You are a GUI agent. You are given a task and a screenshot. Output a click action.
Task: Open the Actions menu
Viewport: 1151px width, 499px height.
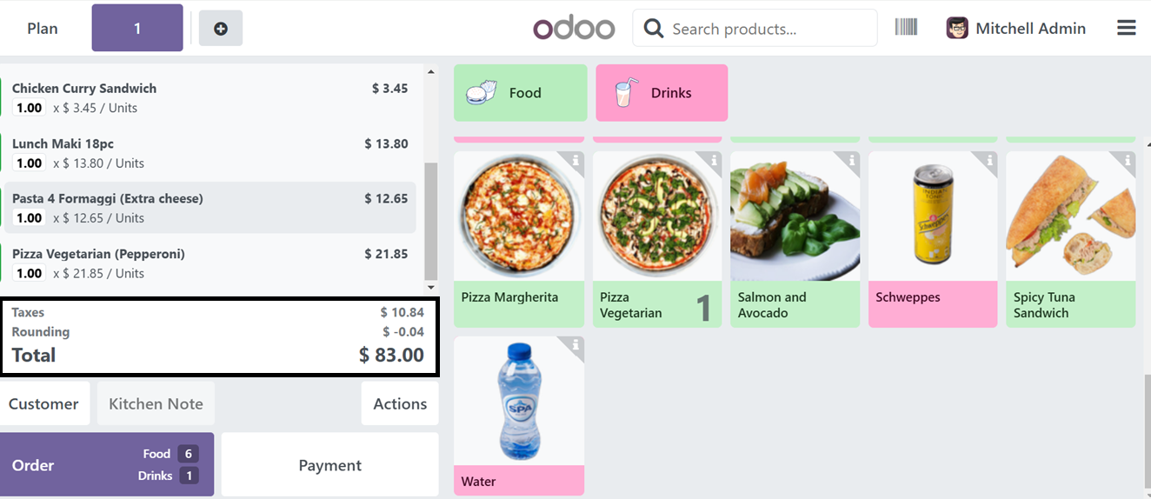(x=400, y=403)
